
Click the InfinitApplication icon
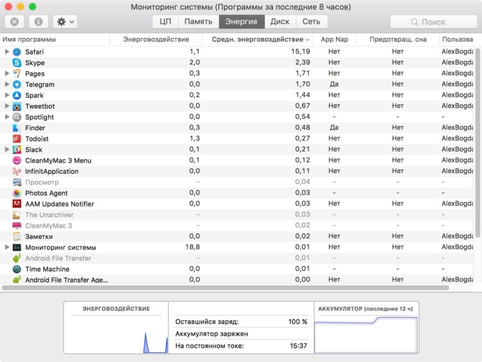17,171
